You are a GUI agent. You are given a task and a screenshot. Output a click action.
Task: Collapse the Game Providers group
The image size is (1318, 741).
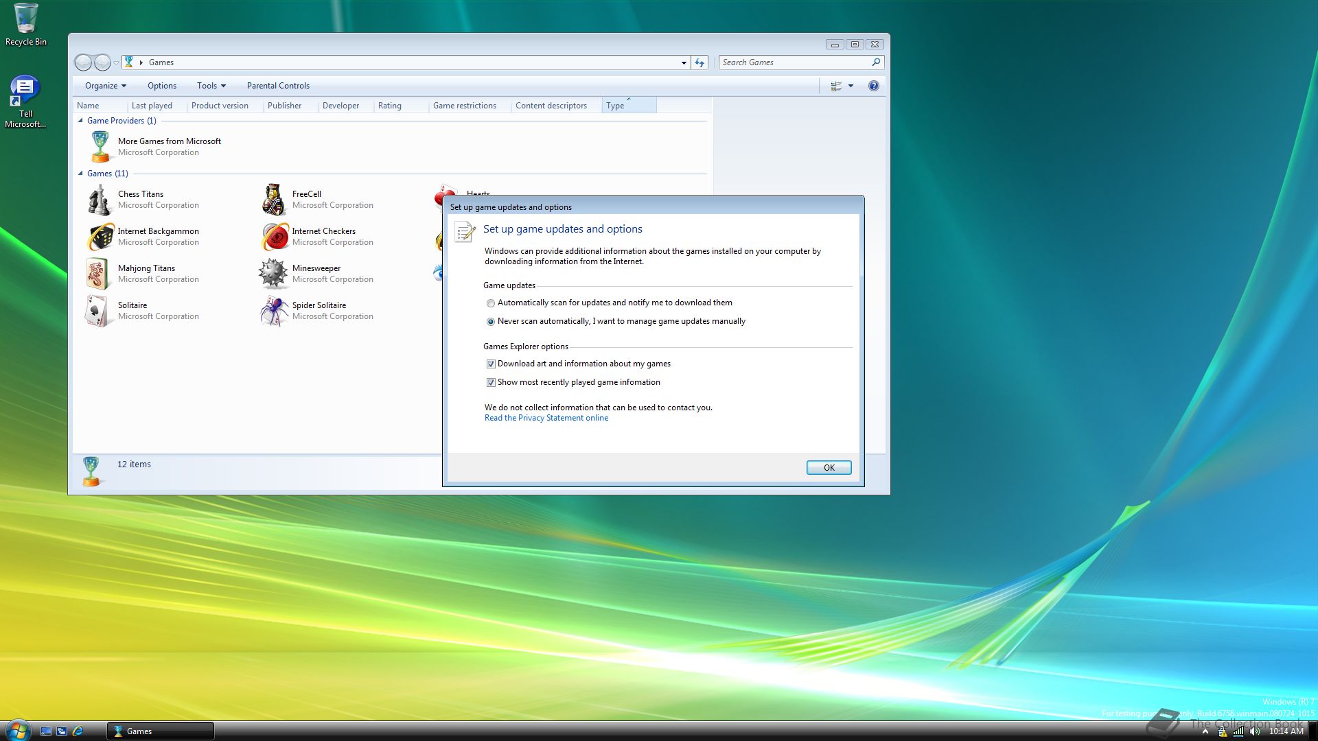pyautogui.click(x=80, y=121)
